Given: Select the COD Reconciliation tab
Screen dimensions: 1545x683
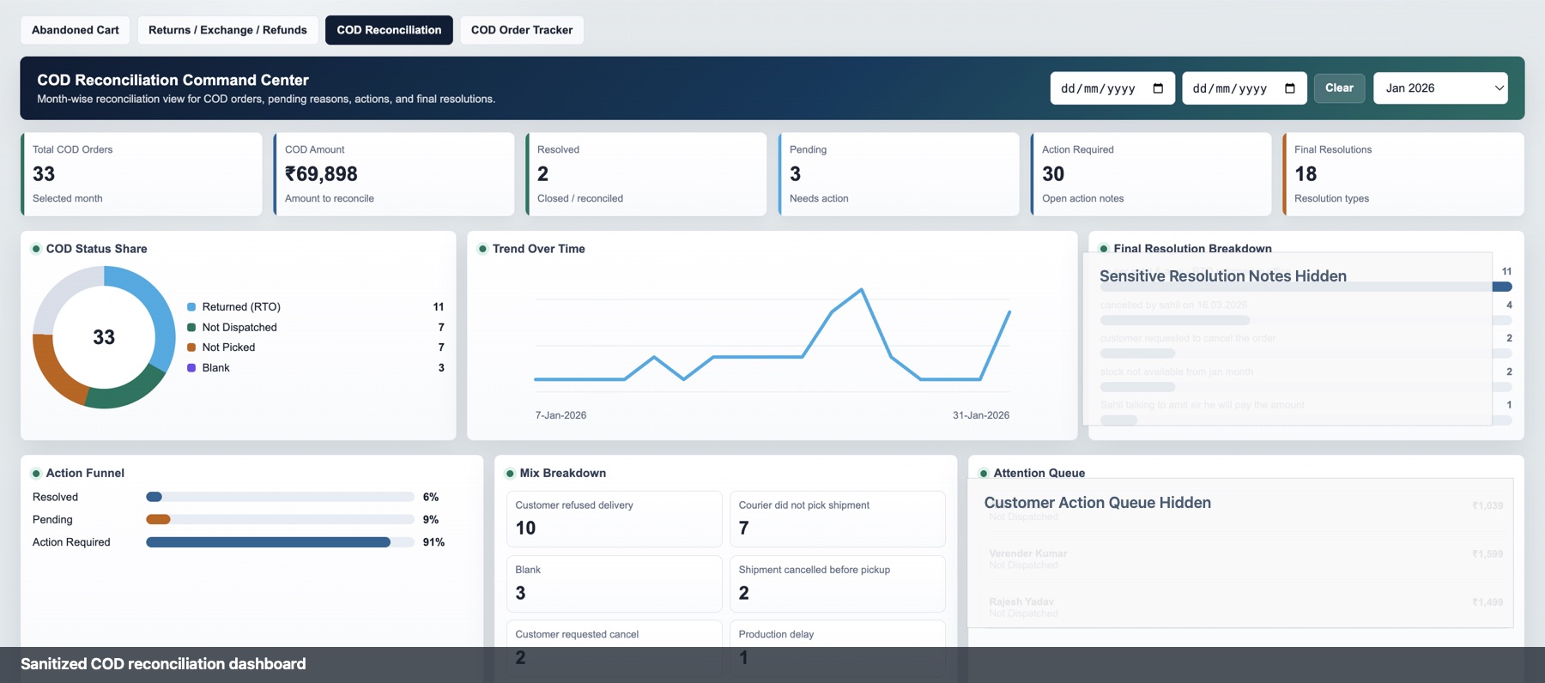Looking at the screenshot, I should coord(389,30).
